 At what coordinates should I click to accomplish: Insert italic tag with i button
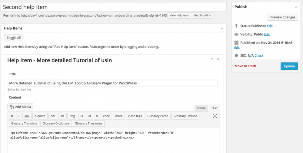coord(19,116)
